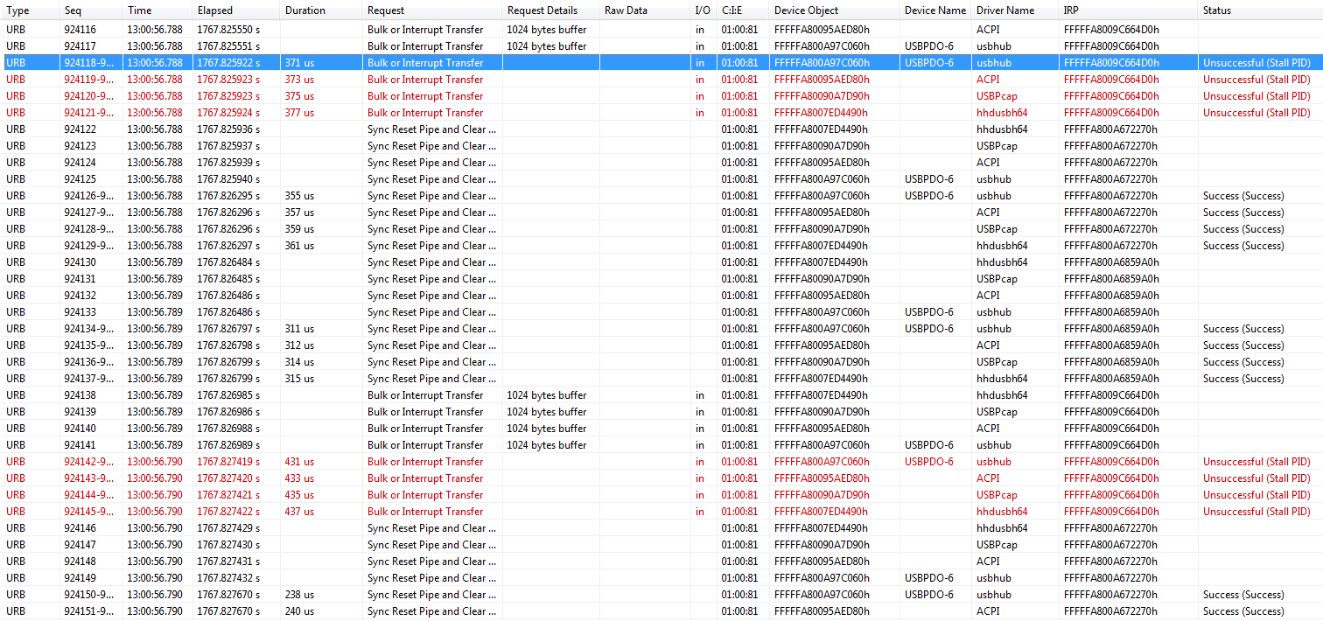Screen dimensions: 1323x621
Task: Click the C:I:E column header
Action: tap(743, 10)
